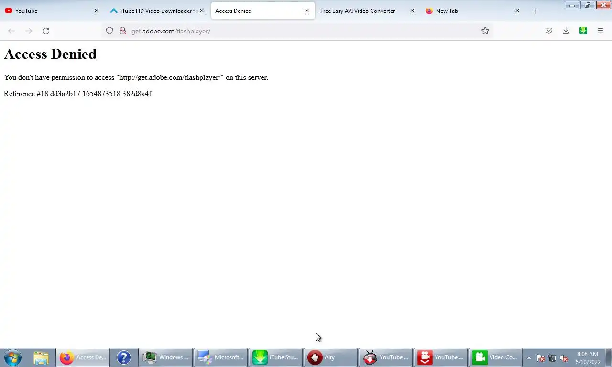
Task: Switch to iTube HD Video Downloader tab
Action: pos(158,11)
